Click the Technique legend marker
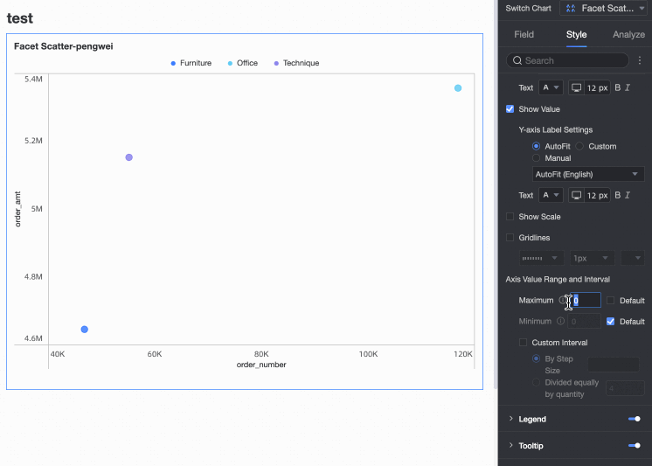This screenshot has width=652, height=466. coord(277,63)
